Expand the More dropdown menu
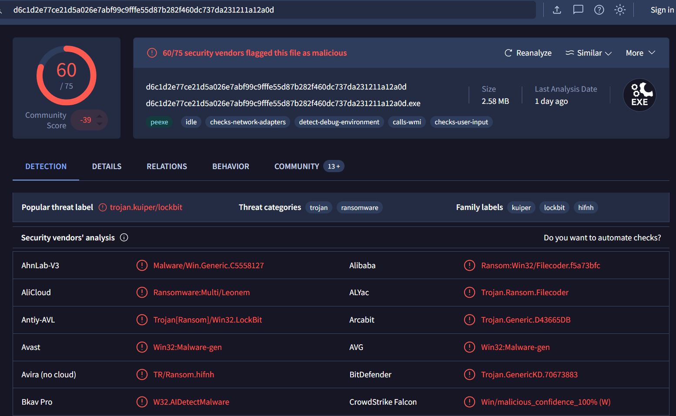 640,53
